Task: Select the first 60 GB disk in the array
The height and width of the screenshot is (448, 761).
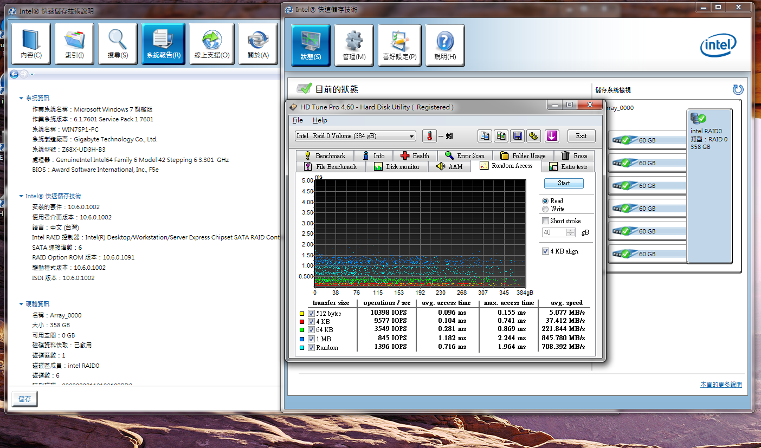Action: (x=648, y=140)
